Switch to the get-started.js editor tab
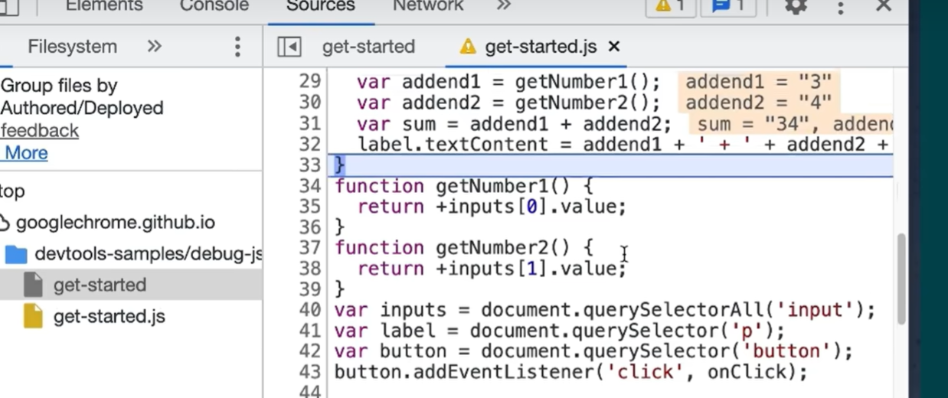The image size is (948, 398). 541,47
